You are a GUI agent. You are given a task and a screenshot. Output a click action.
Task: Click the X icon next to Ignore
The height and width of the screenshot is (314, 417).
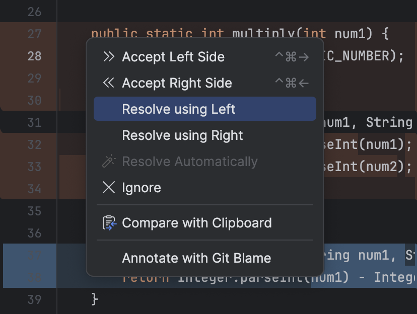(x=108, y=187)
